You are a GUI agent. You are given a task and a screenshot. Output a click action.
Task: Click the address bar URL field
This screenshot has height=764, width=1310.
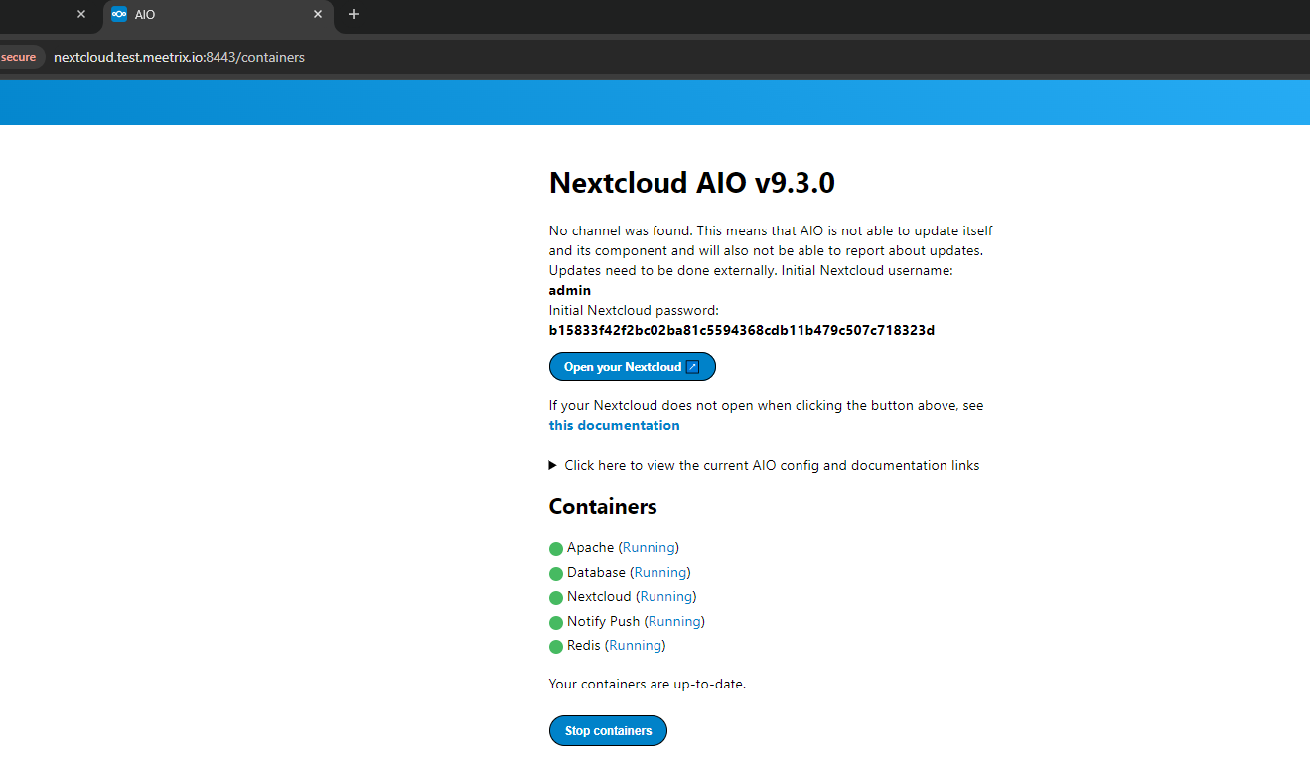(x=179, y=57)
